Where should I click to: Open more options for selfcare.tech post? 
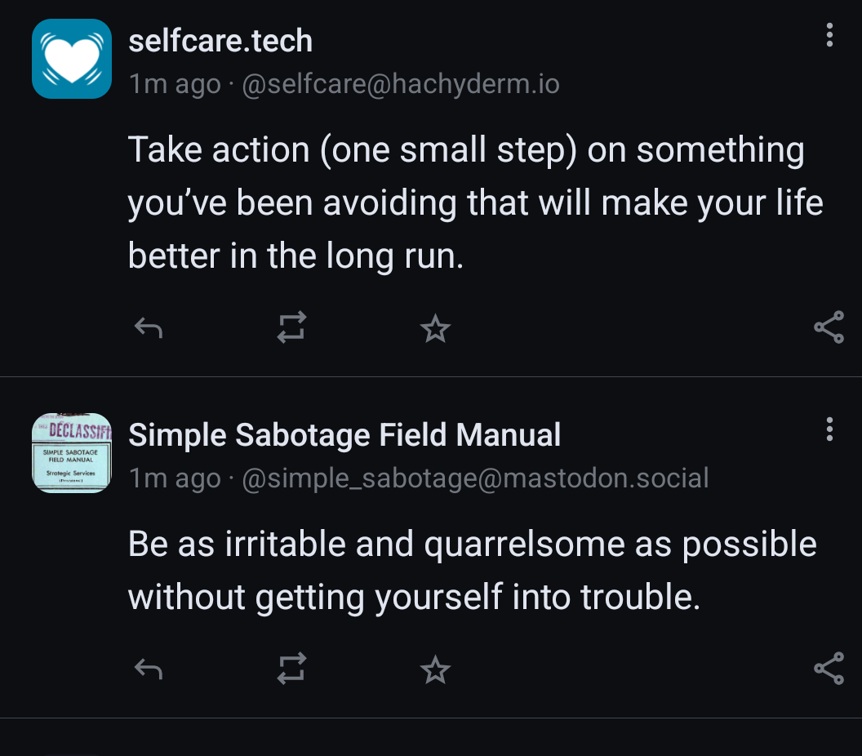pyautogui.click(x=829, y=35)
